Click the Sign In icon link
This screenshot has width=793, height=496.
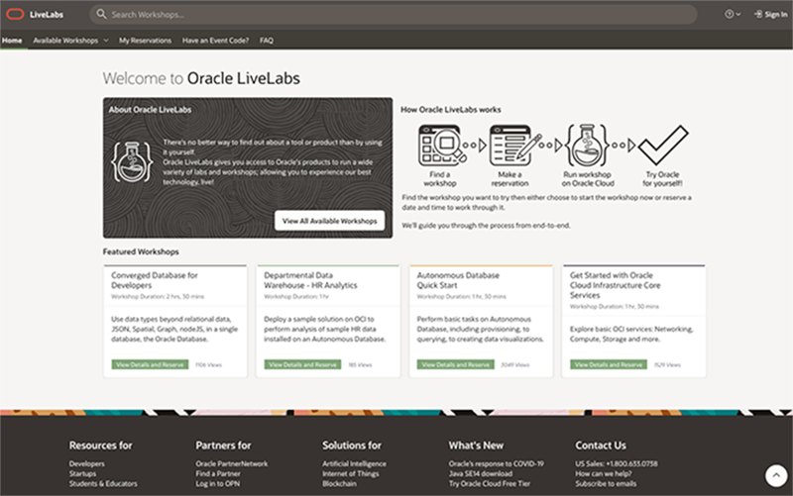point(770,14)
